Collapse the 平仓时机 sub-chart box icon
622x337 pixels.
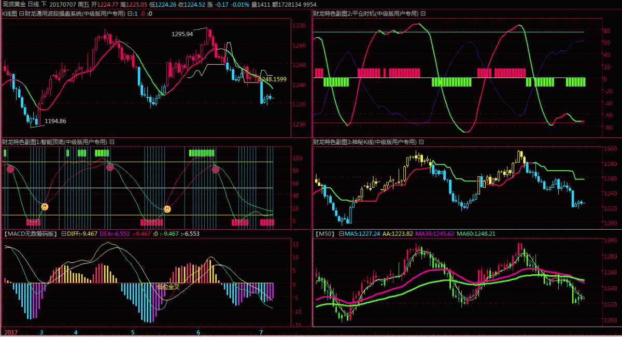point(423,13)
